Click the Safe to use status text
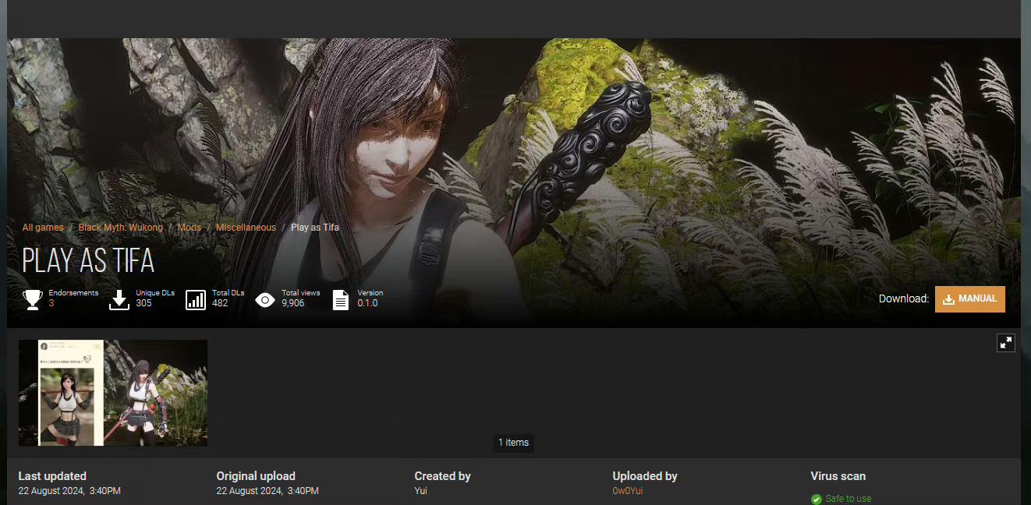The width and height of the screenshot is (1031, 505). click(849, 499)
